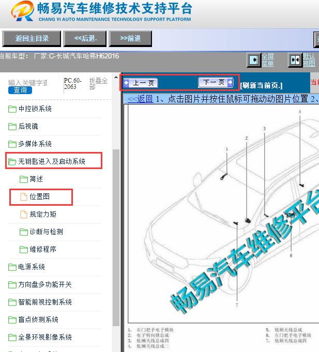
Task: Click the folder icon beside 后视镜
Action: point(12,127)
